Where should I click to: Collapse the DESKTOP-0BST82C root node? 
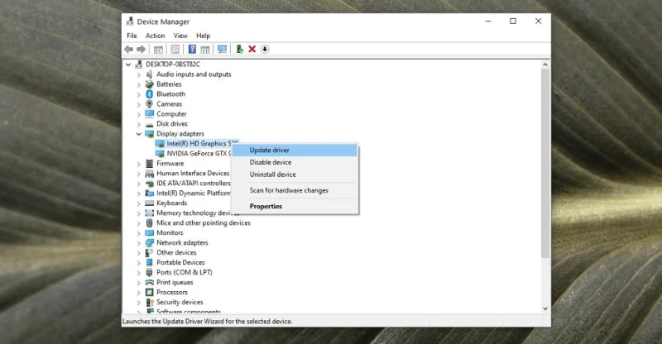pos(128,64)
